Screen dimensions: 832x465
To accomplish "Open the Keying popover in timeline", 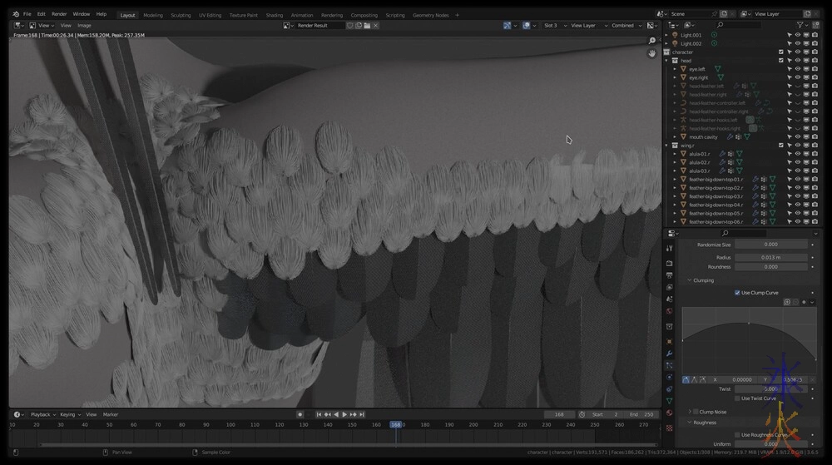I will (69, 414).
